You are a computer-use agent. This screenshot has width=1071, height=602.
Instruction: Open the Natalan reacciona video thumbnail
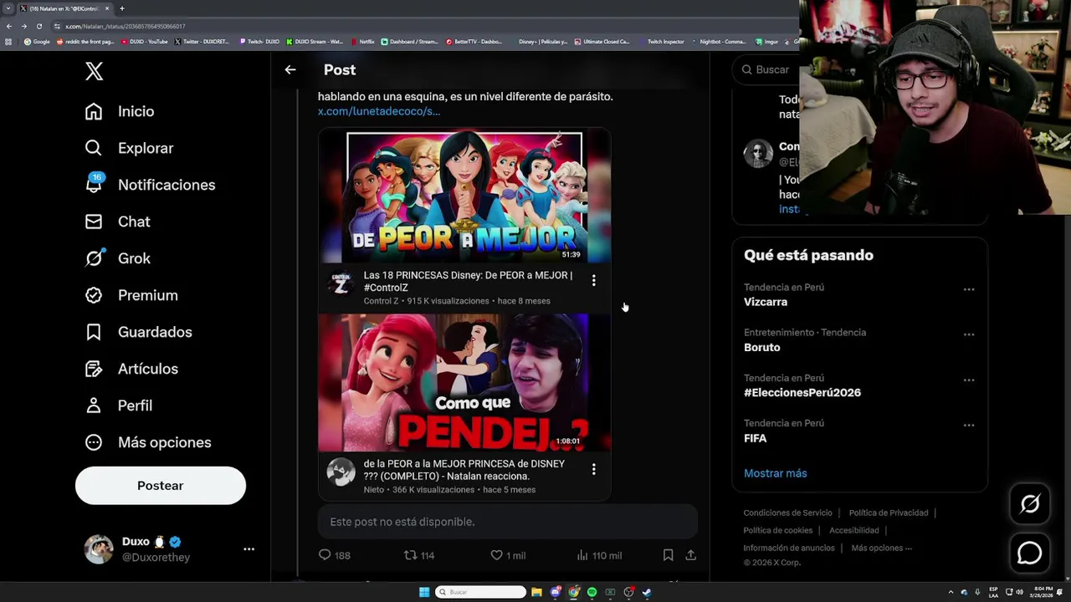(464, 383)
